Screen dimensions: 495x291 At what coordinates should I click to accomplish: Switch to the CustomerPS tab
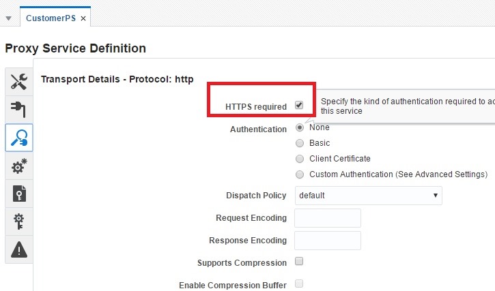click(x=51, y=18)
